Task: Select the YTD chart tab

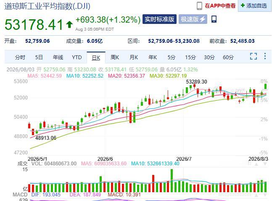Action: 77,57
